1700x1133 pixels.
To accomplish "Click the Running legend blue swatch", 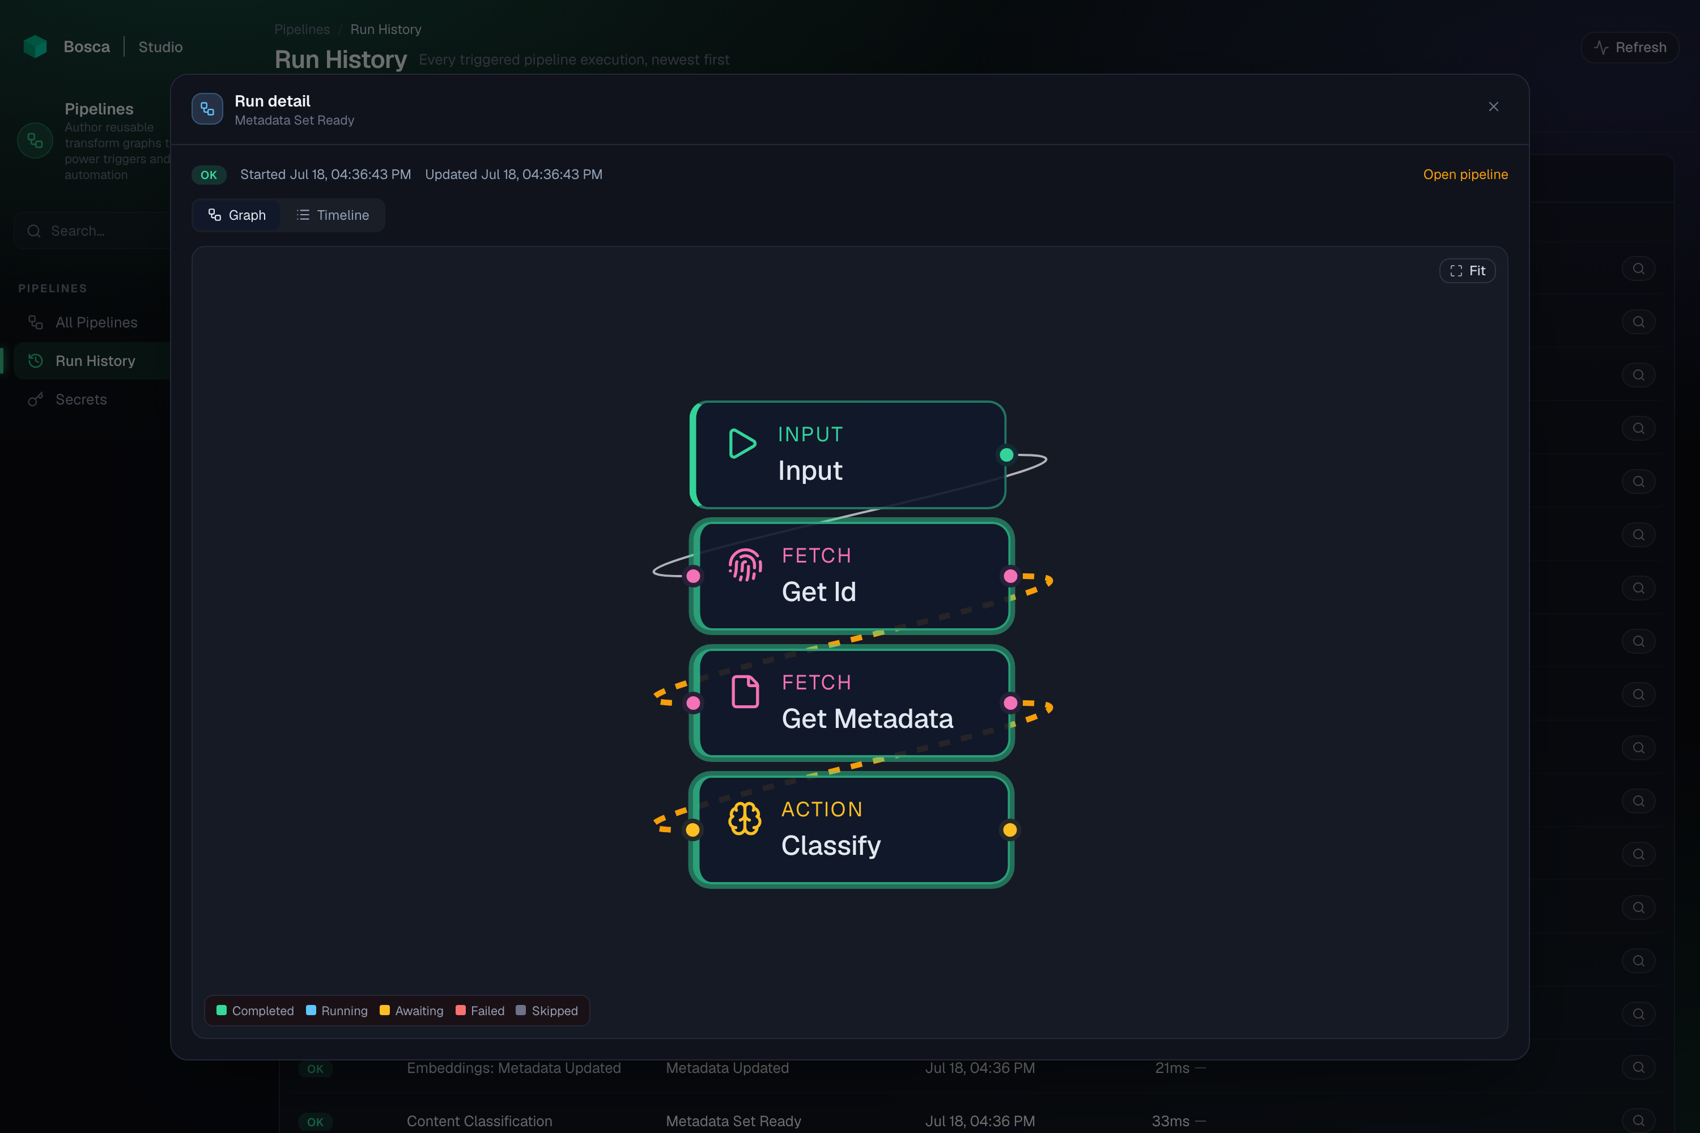I will click(x=311, y=1010).
